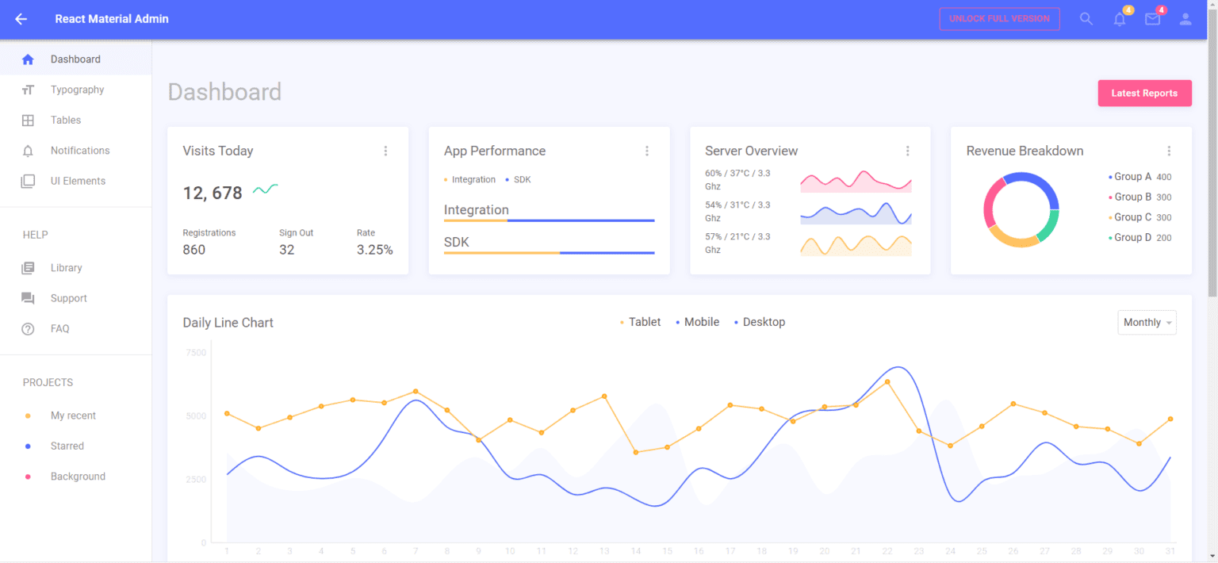Select the Typography section icon

29,90
